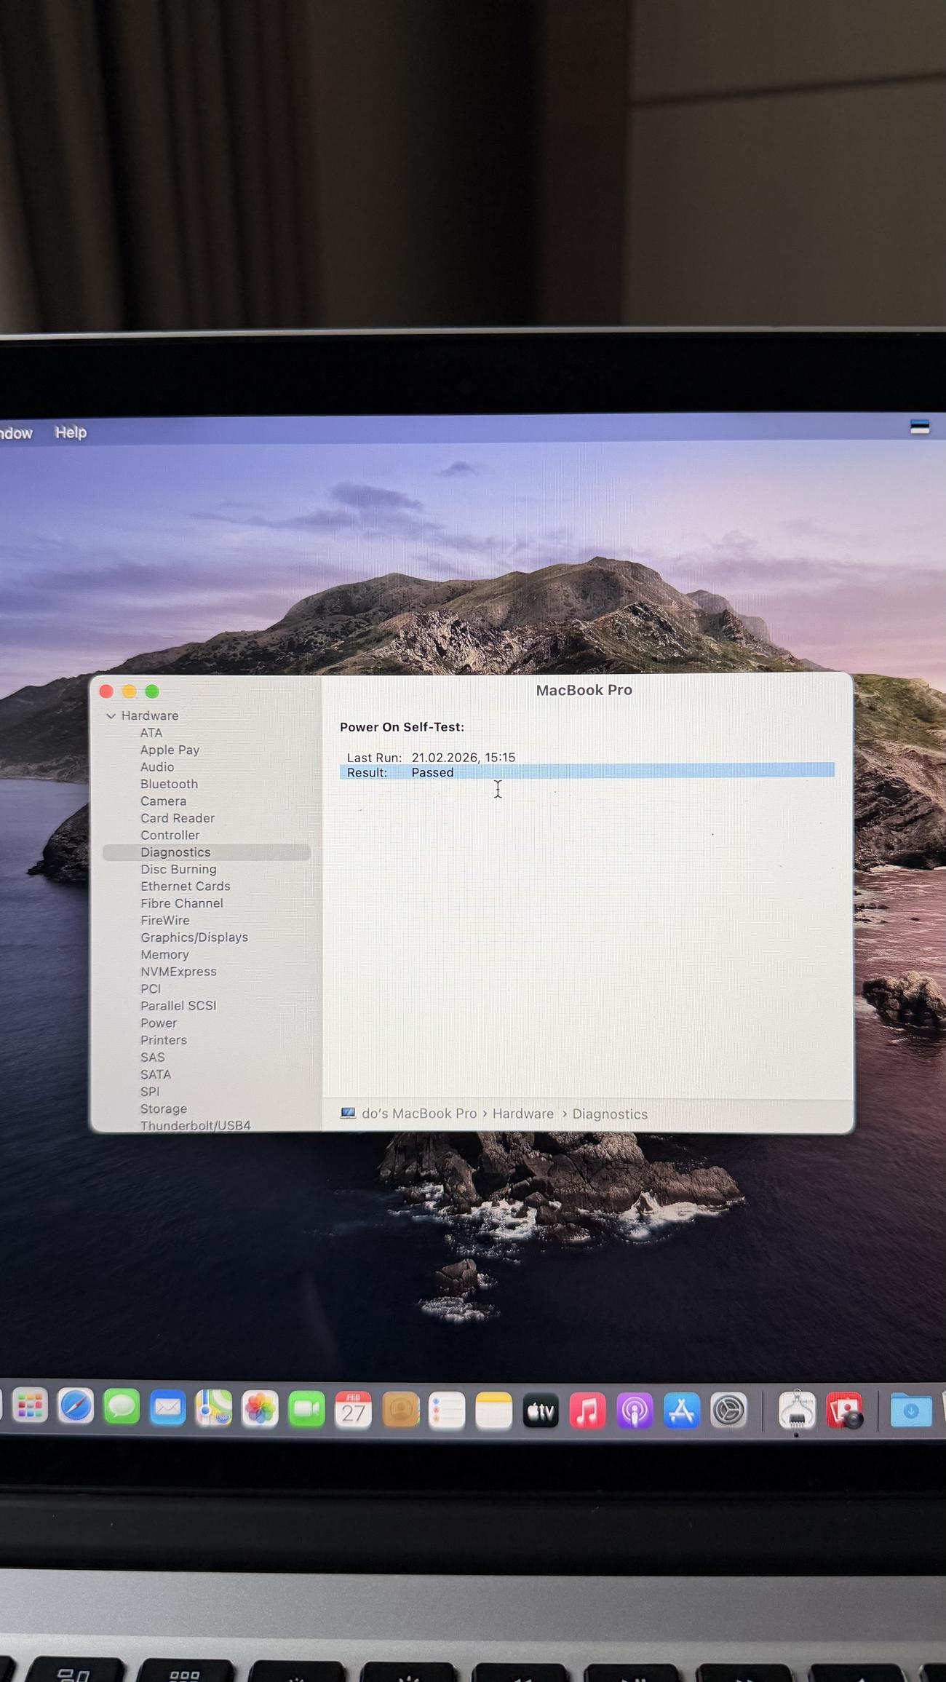Screen dimensions: 946x1682
Task: Collapse the Hardware section chevron
Action: (111, 716)
